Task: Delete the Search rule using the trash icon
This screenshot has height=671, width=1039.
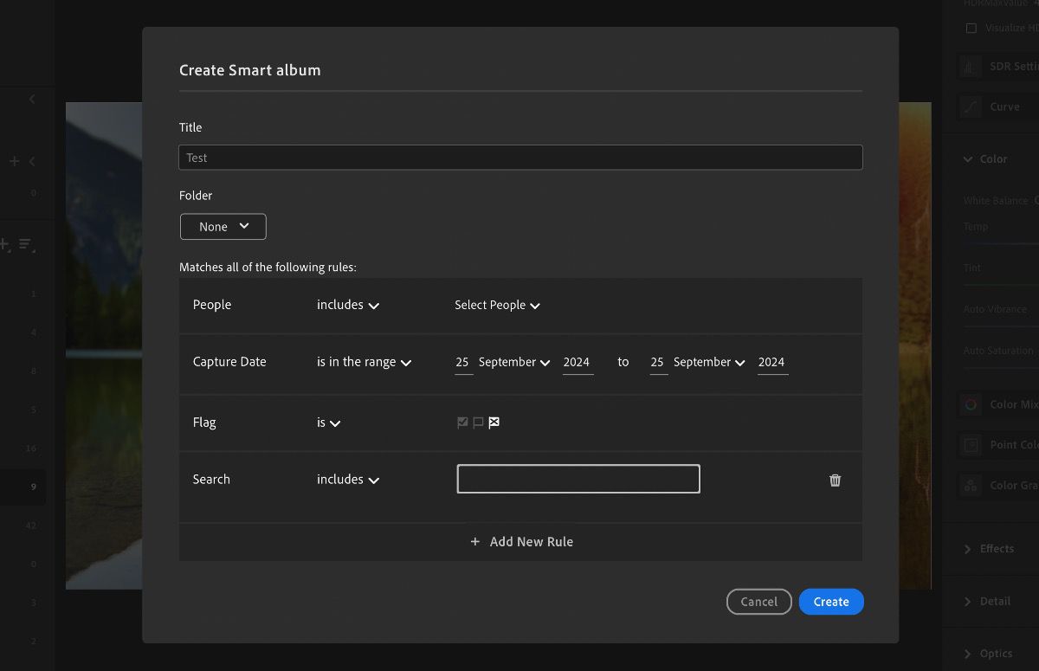Action: click(x=835, y=480)
